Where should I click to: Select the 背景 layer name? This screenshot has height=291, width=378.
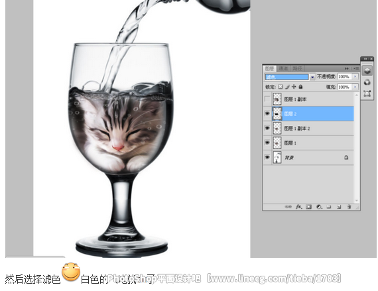click(289, 158)
